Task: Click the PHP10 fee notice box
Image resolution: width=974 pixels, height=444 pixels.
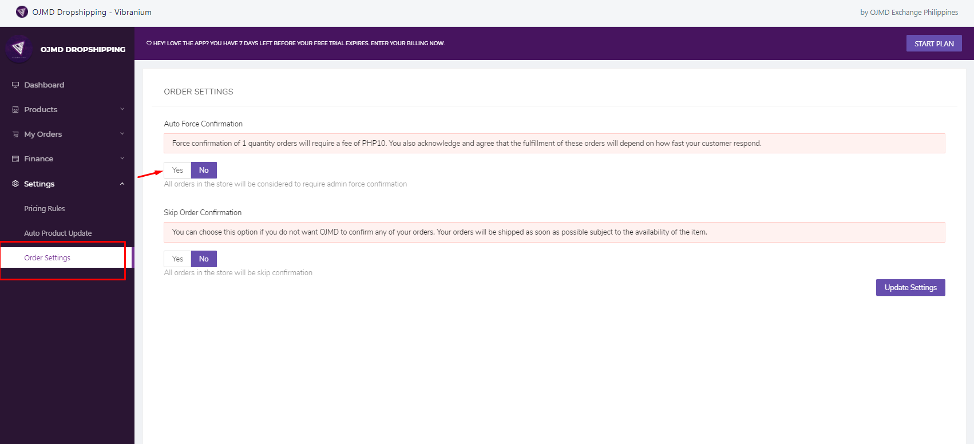Action: 555,144
